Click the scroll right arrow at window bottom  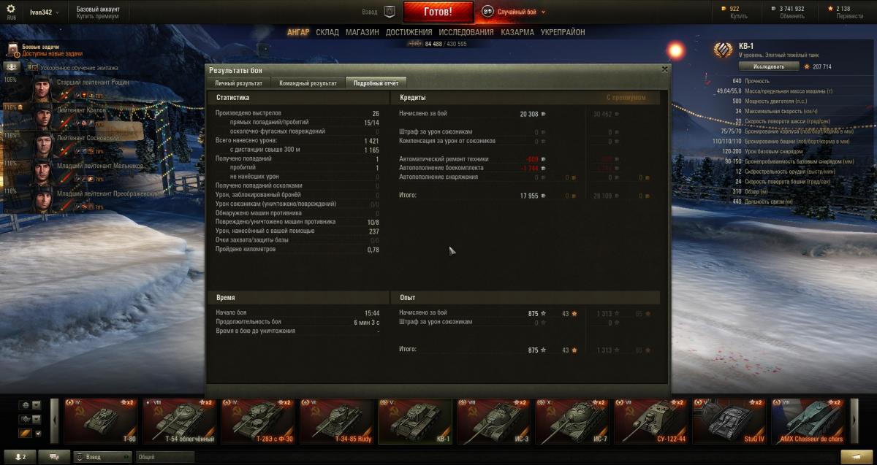[855, 420]
